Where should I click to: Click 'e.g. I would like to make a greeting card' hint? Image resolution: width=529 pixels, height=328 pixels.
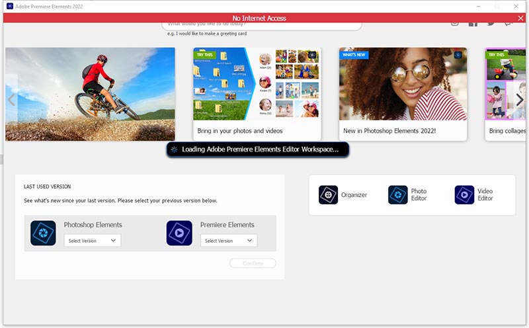[x=207, y=34]
